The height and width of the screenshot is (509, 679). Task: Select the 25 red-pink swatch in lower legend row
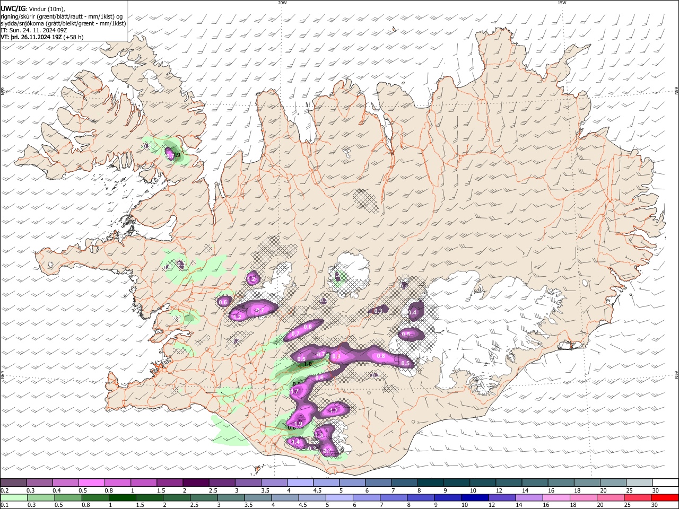[x=638, y=498]
